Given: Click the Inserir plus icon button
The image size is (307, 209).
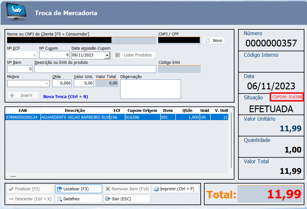Looking at the screenshot, I should coord(23,95).
